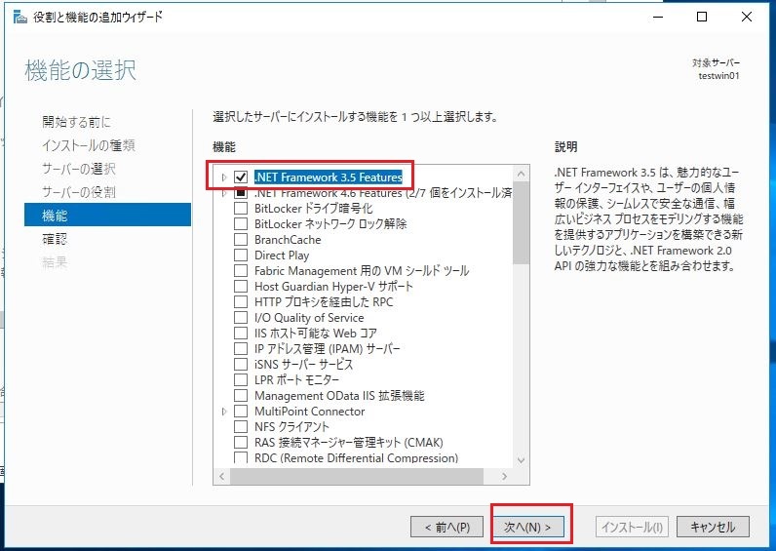Maximize the wizard window

[702, 17]
